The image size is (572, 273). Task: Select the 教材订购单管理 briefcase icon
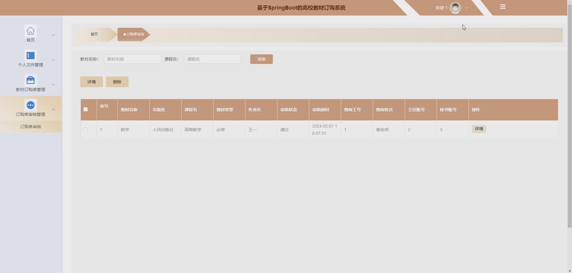(30, 80)
